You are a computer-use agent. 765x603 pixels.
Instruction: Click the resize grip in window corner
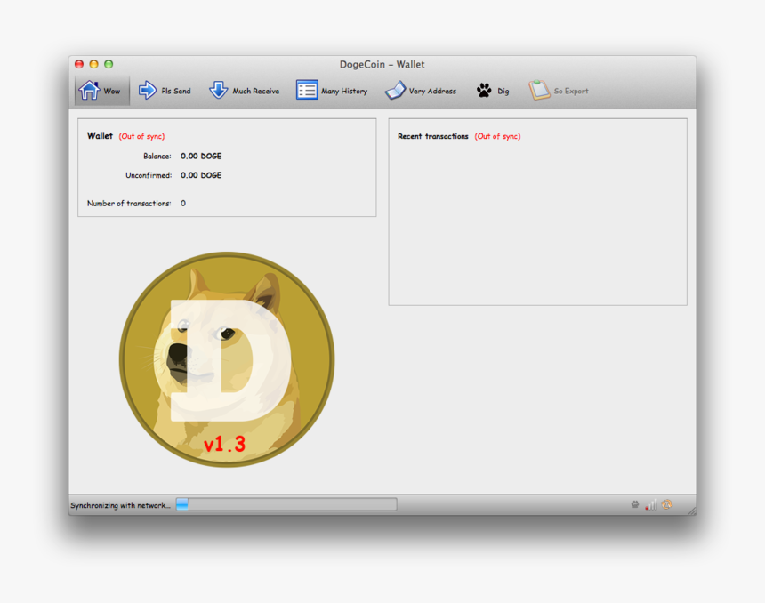pos(692,511)
